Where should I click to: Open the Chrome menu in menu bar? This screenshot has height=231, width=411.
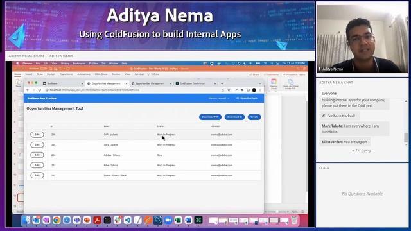click(27, 64)
